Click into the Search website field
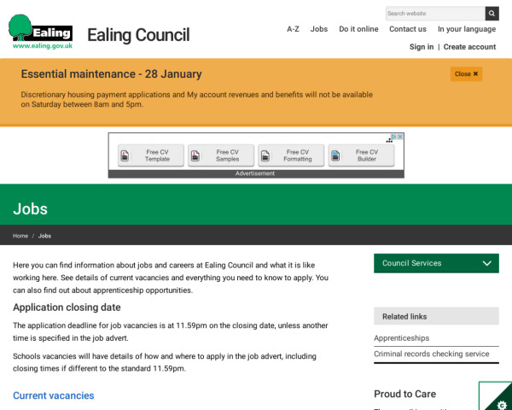512x410 pixels. [434, 14]
